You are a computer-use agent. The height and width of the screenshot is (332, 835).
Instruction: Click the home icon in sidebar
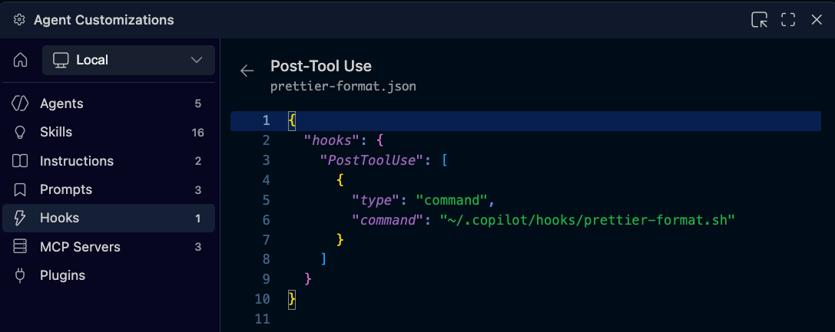(x=20, y=60)
